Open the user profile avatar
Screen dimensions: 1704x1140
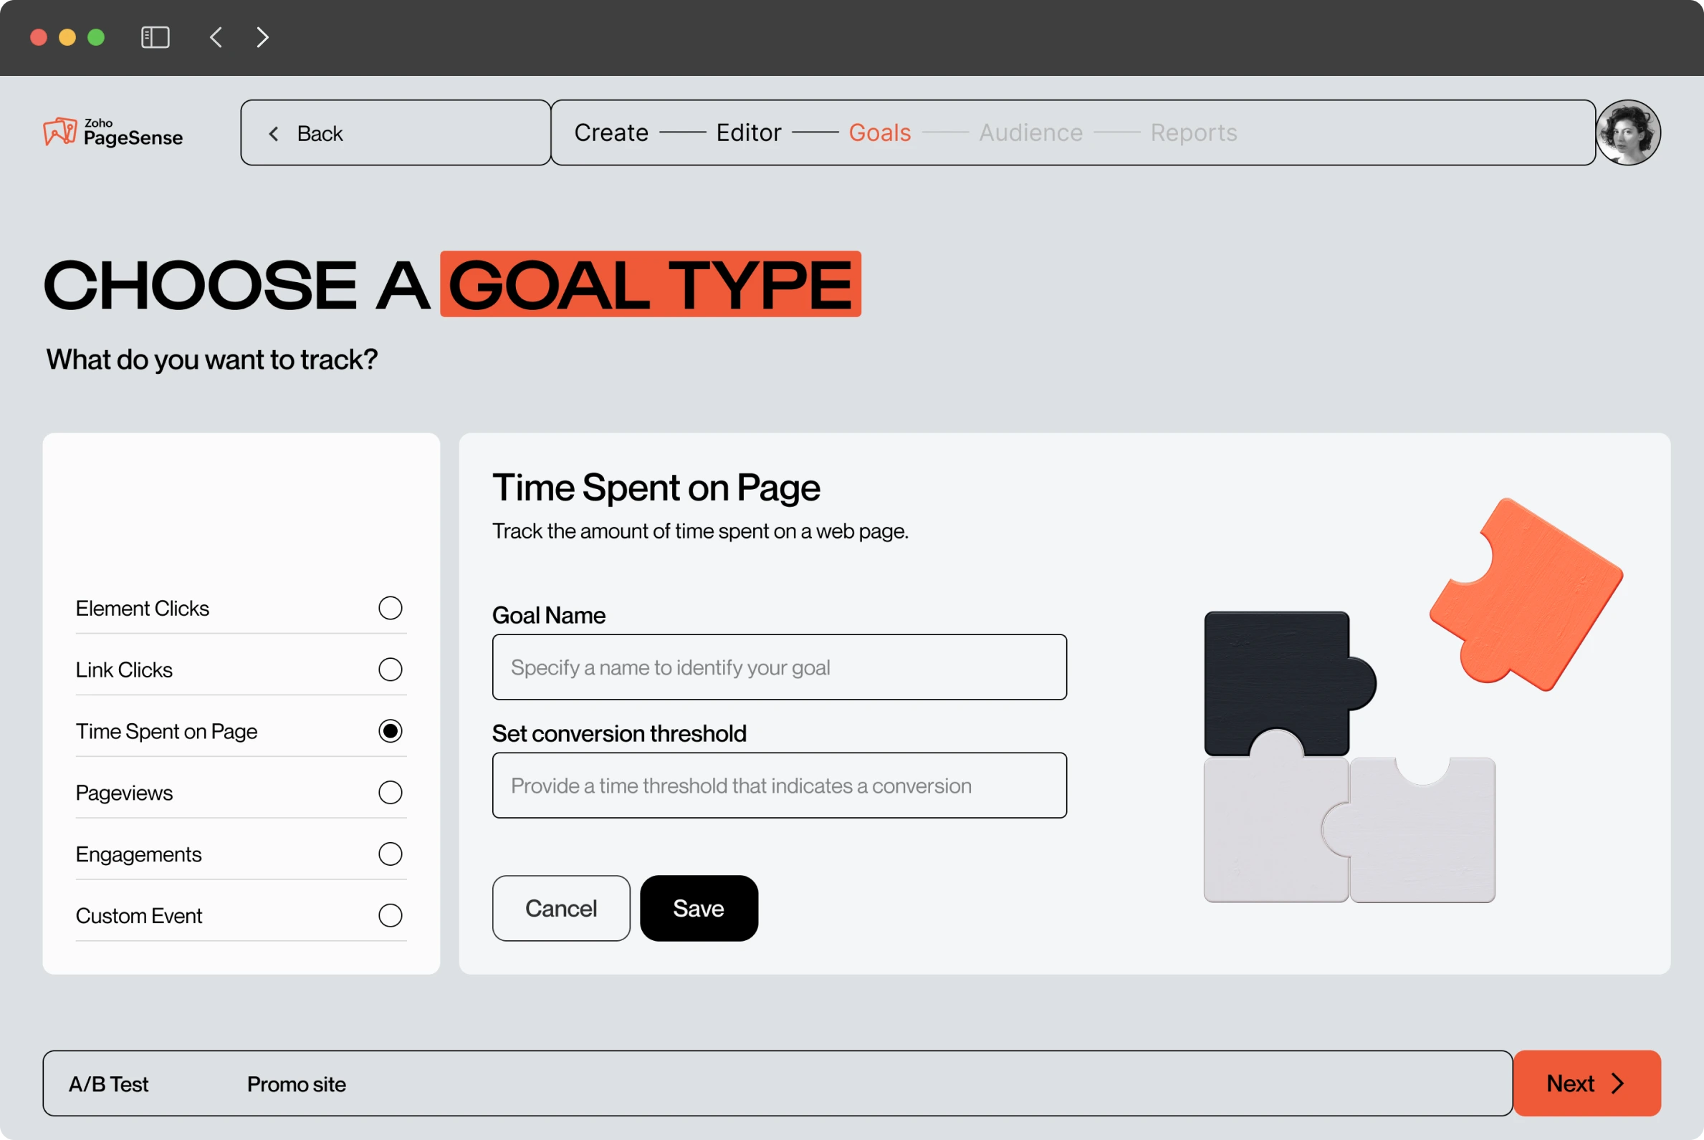1627,132
